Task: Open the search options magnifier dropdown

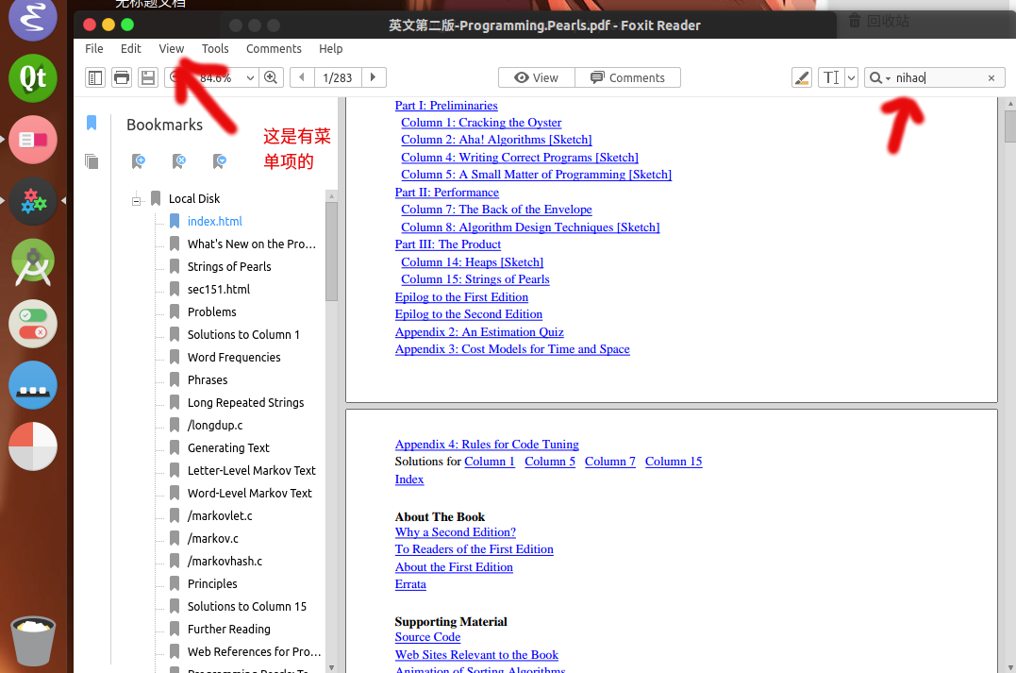Action: 879,77
